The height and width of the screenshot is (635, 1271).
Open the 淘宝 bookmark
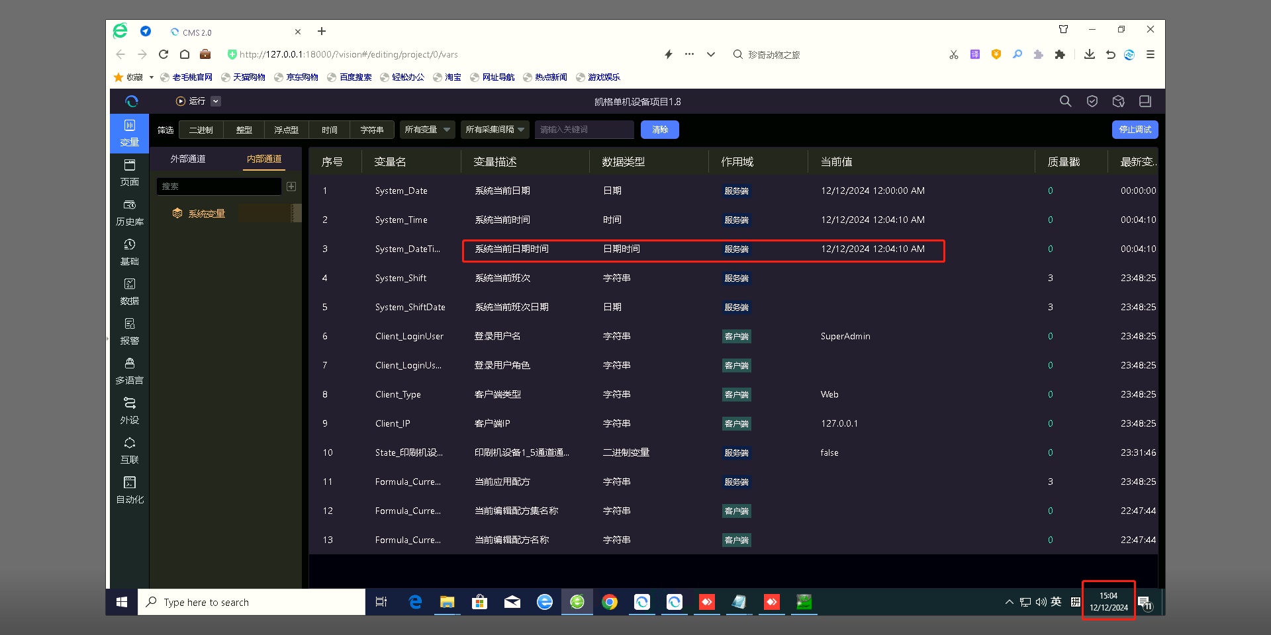click(x=447, y=77)
